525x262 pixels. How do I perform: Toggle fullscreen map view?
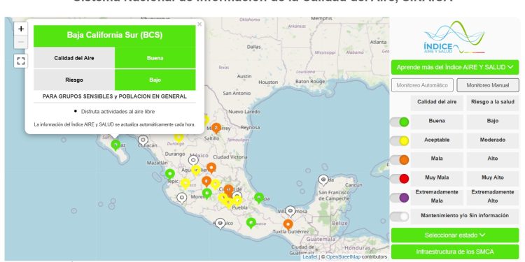[x=21, y=61]
